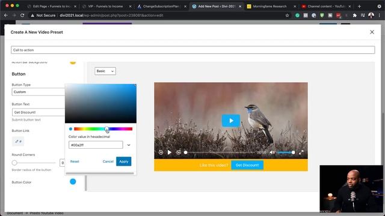Click the Button Link icon button

click(x=18, y=142)
